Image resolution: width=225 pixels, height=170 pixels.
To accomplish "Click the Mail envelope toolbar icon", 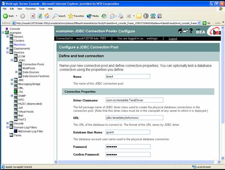I will click(x=112, y=16).
